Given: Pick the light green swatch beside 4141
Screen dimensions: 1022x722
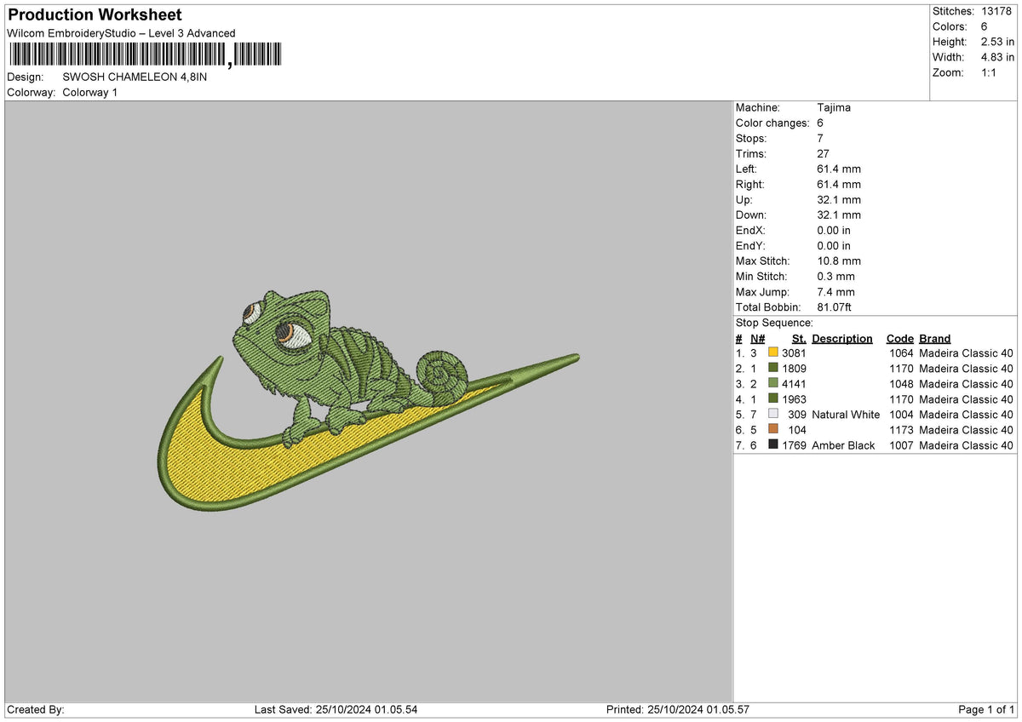Looking at the screenshot, I should click(x=773, y=383).
